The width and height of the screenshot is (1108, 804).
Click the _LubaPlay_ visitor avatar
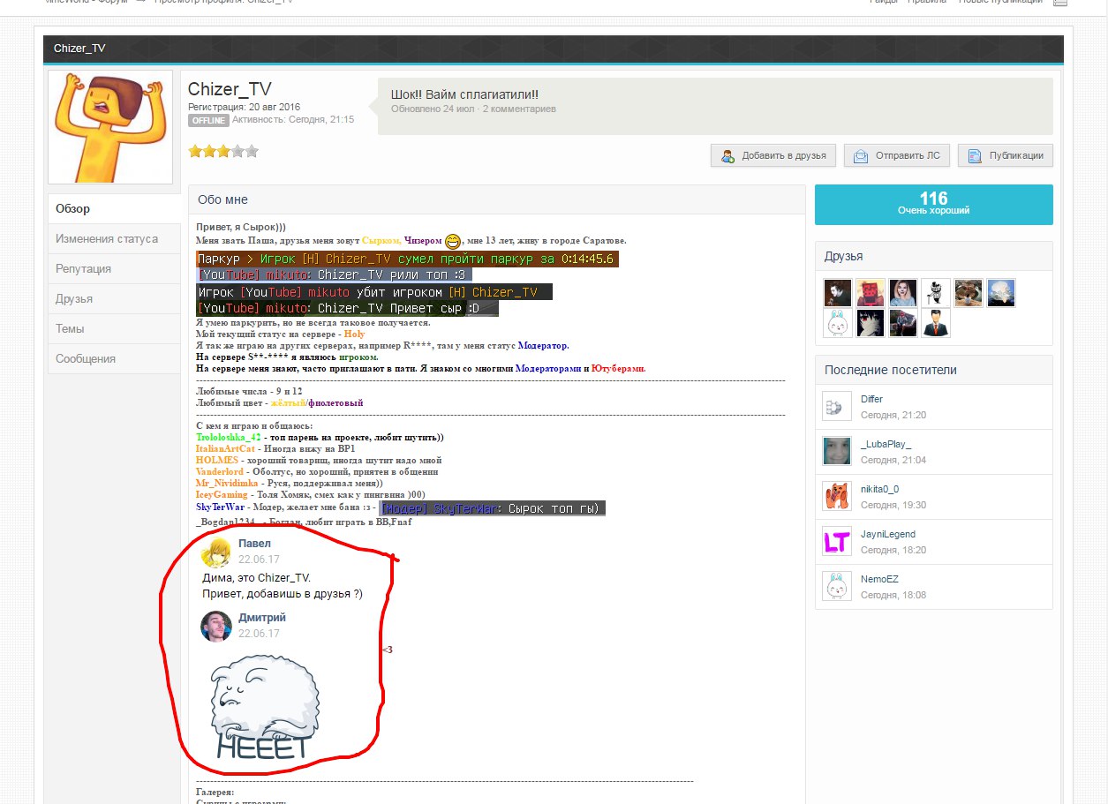coord(836,451)
